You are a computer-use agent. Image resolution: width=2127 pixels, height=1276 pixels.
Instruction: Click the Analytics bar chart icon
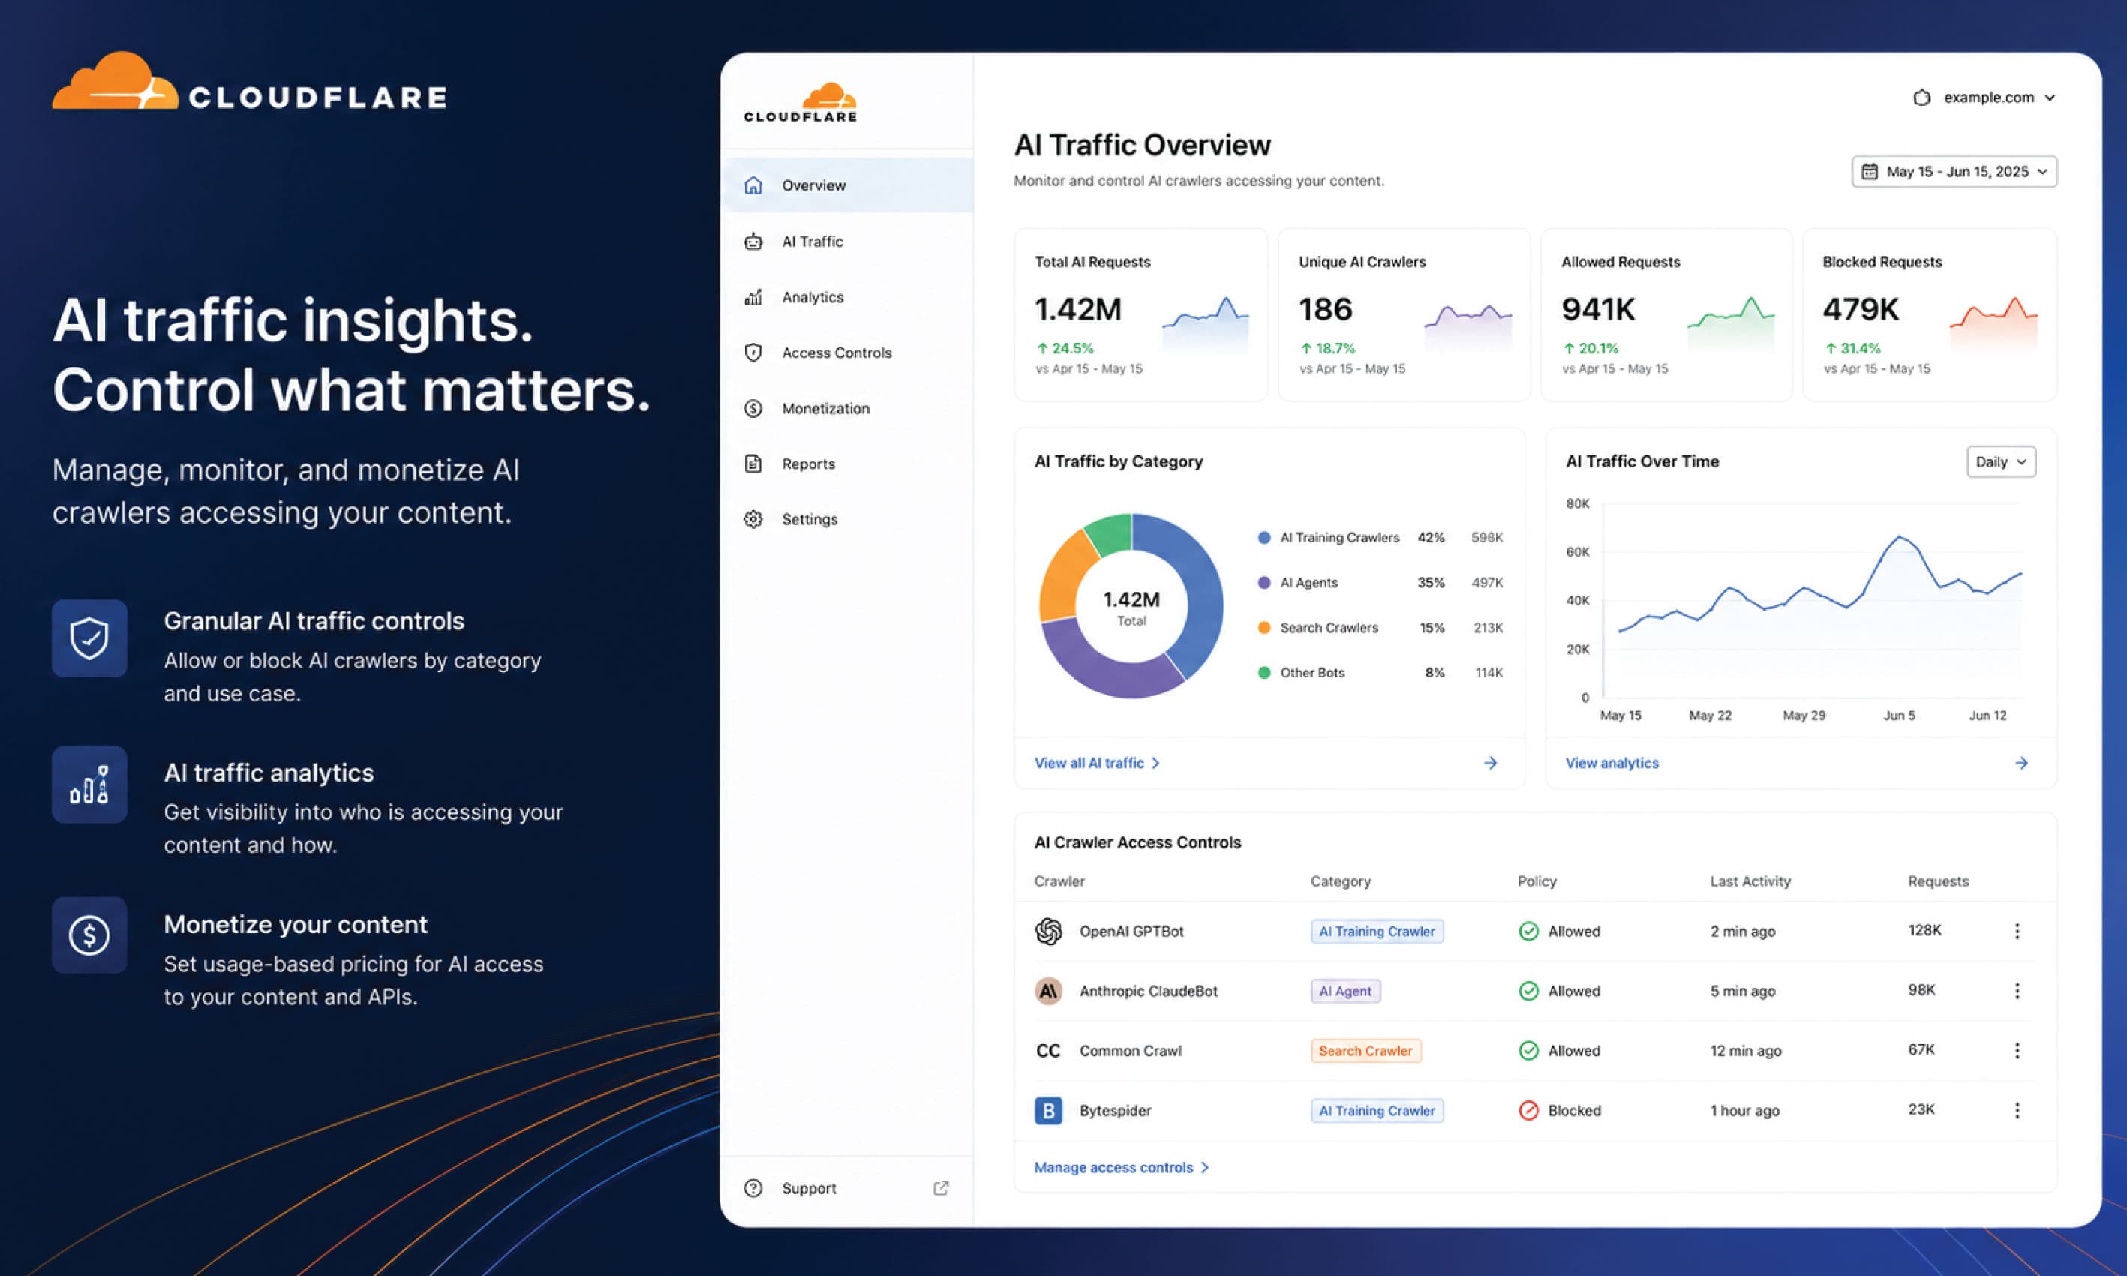click(753, 296)
